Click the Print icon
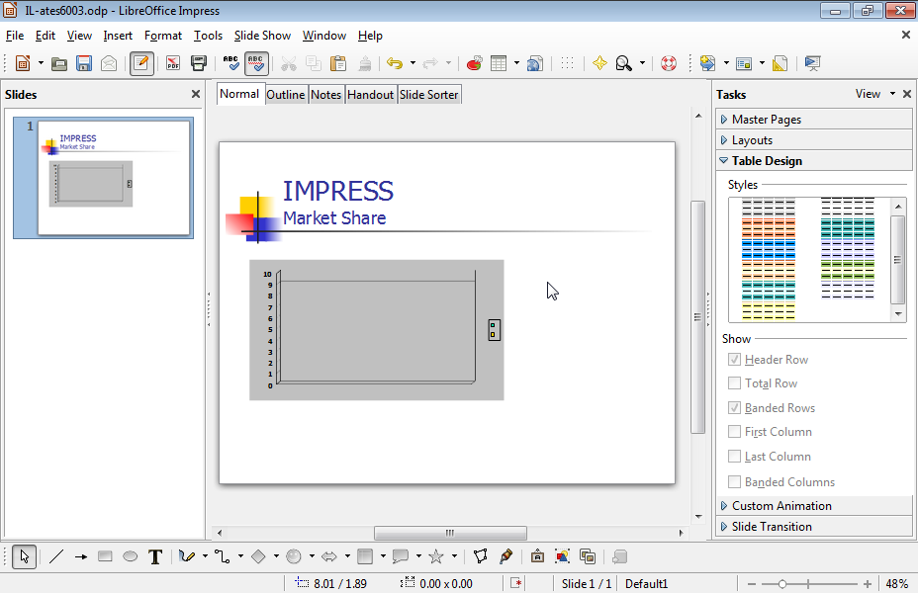The height and width of the screenshot is (593, 918). pyautogui.click(x=199, y=63)
